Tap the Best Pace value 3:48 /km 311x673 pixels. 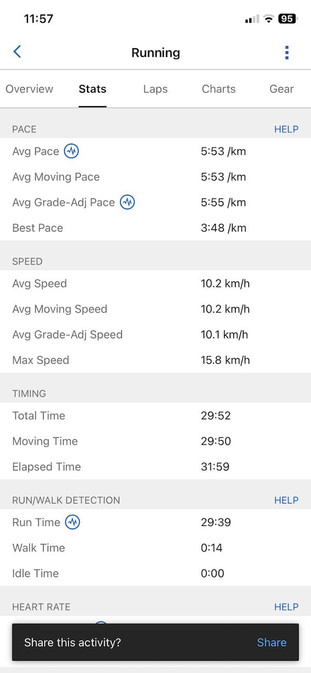coord(223,228)
